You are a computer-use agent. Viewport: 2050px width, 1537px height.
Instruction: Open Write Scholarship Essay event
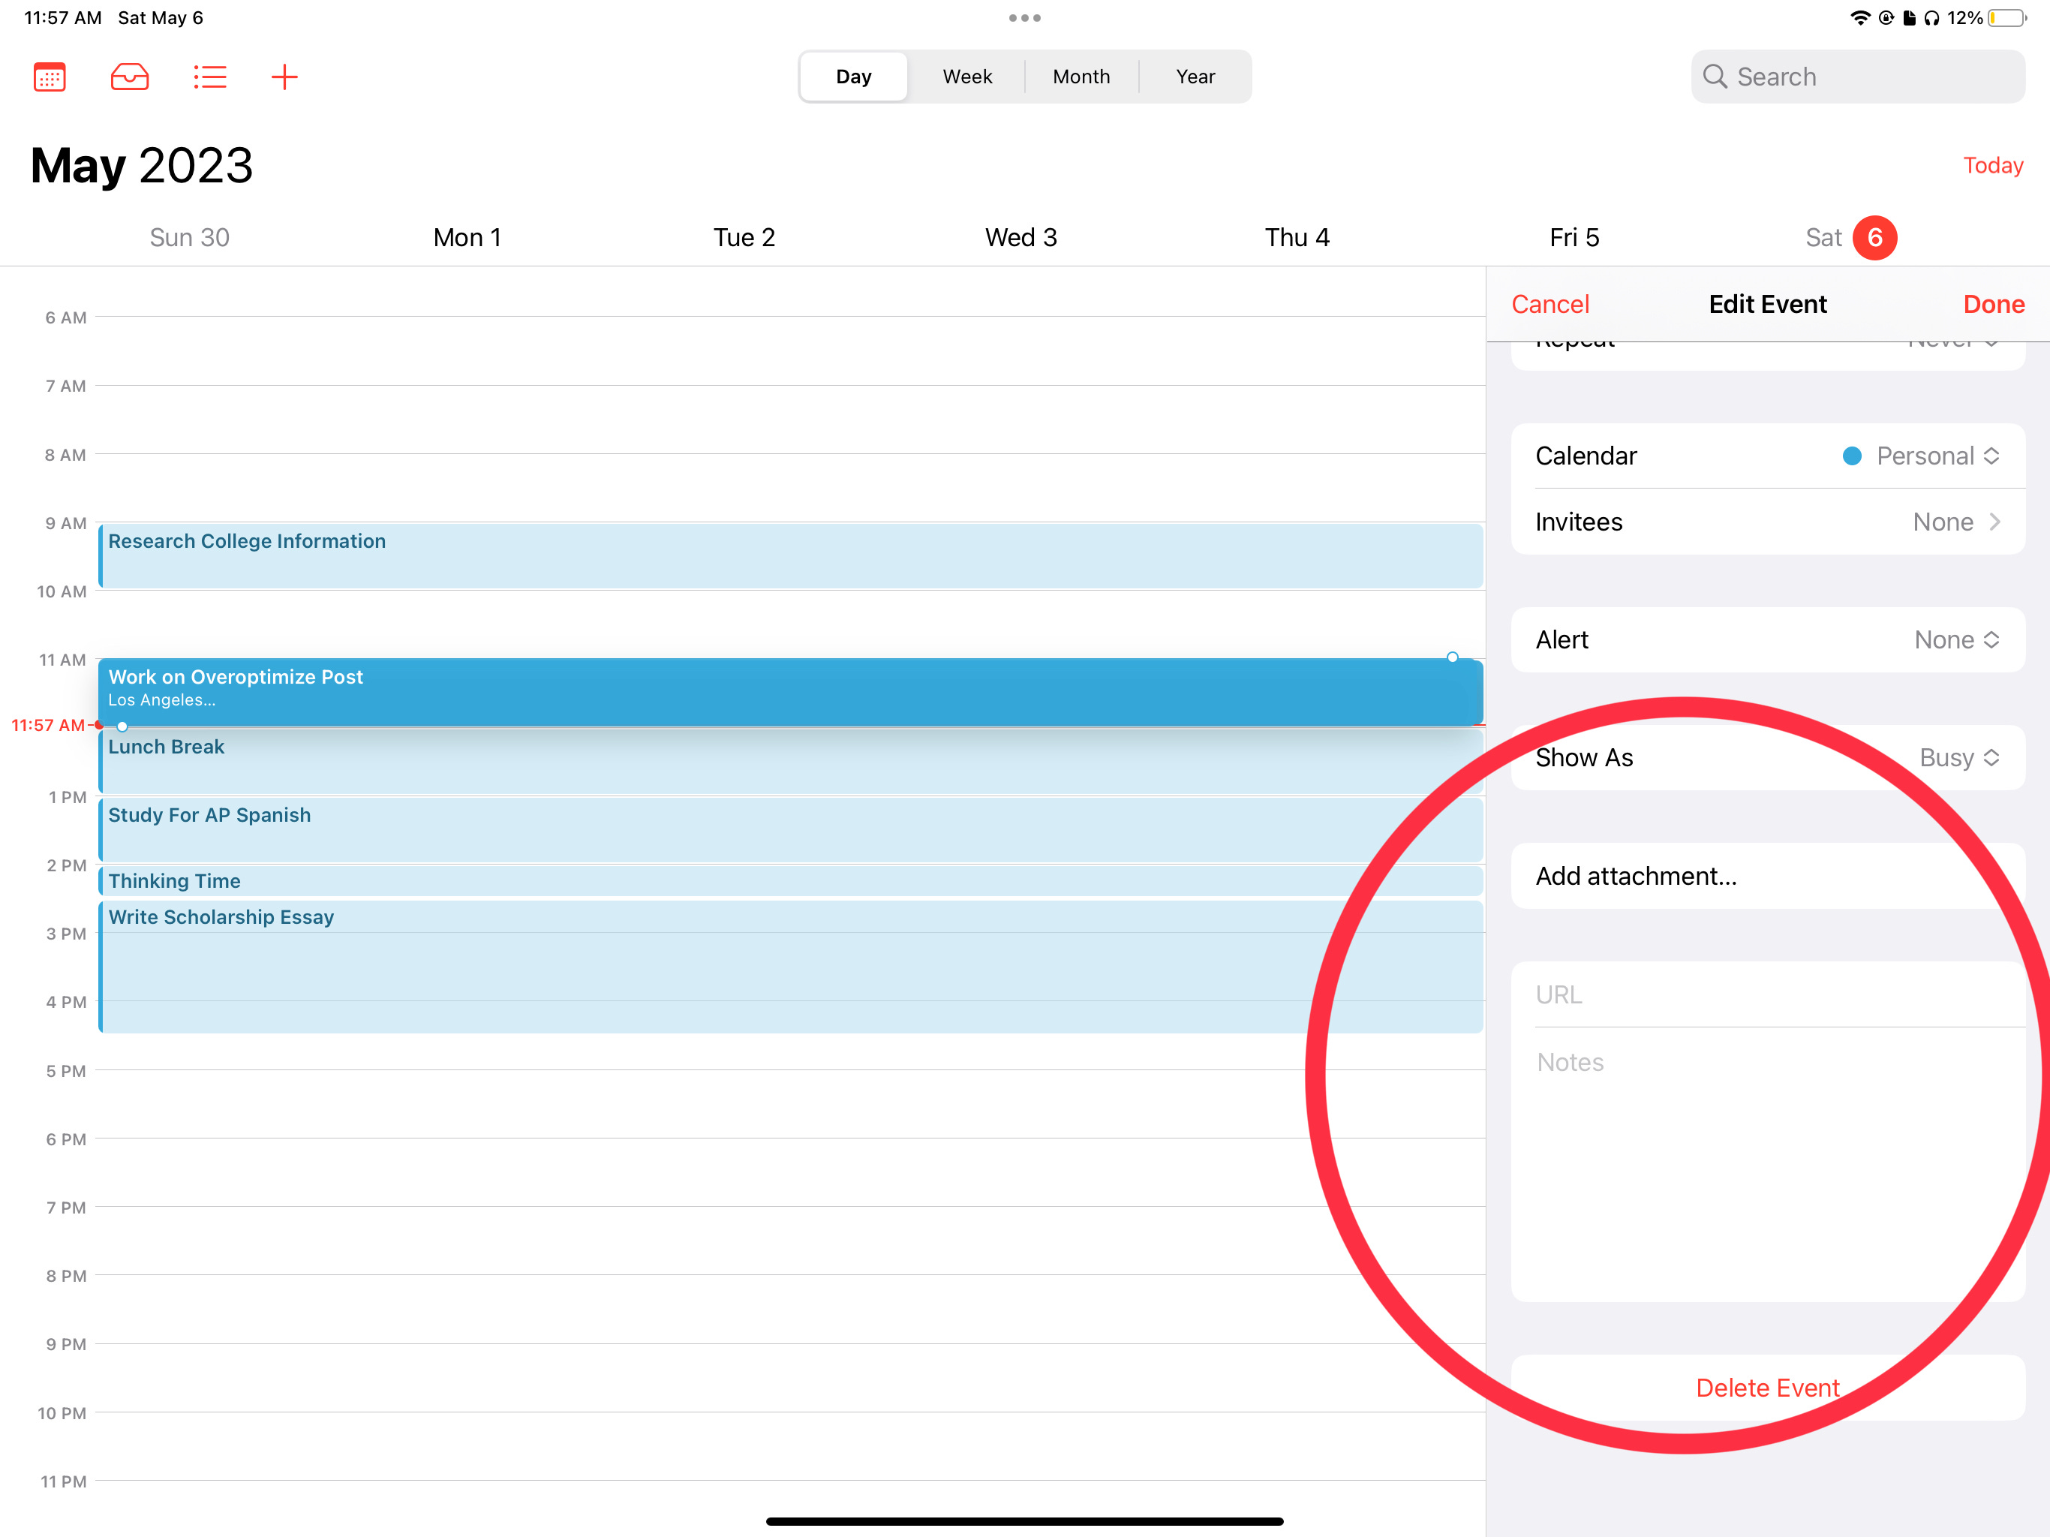coord(791,967)
